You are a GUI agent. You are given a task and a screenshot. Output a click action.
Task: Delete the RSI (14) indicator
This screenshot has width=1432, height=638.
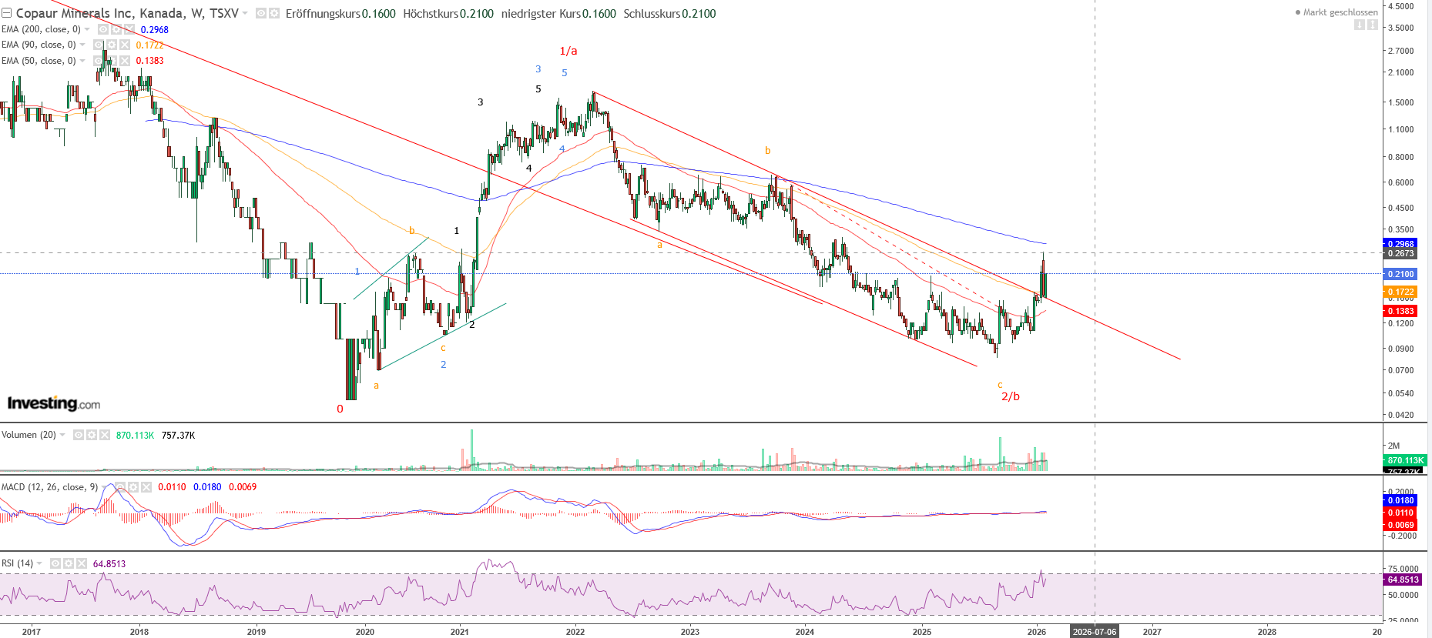point(82,563)
